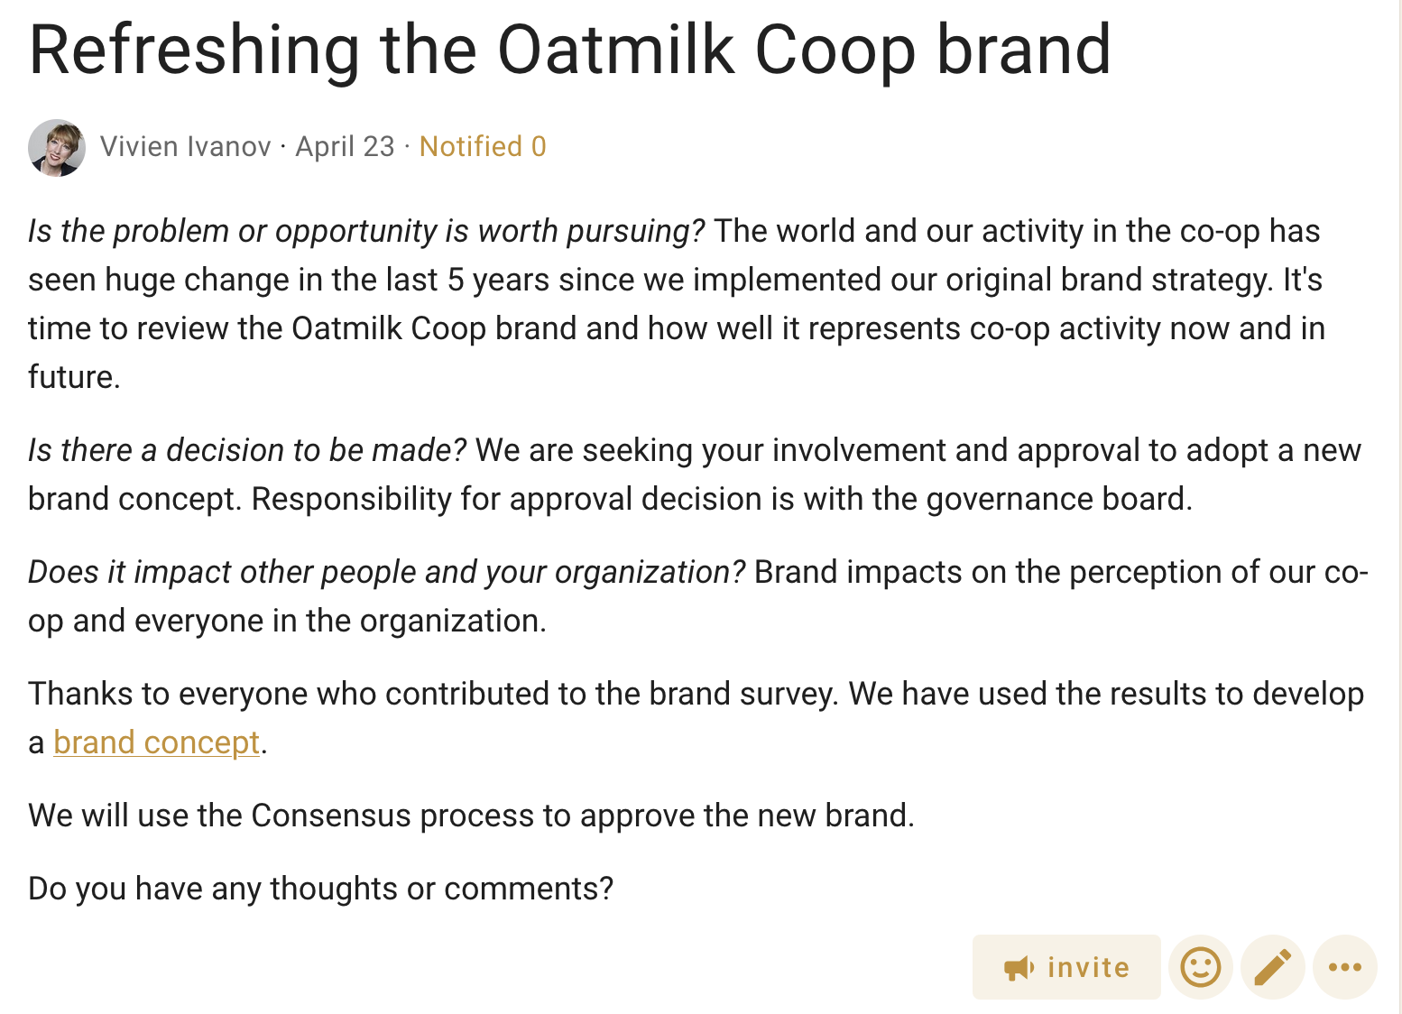Follow the brand concept hyperlink
The height and width of the screenshot is (1014, 1402).
click(156, 742)
